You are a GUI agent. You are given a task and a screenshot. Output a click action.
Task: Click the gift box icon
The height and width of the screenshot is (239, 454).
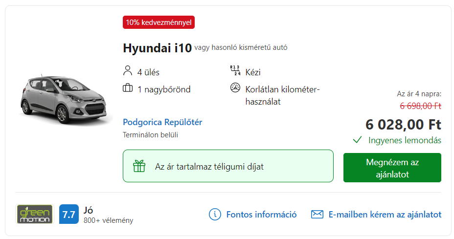(139, 166)
